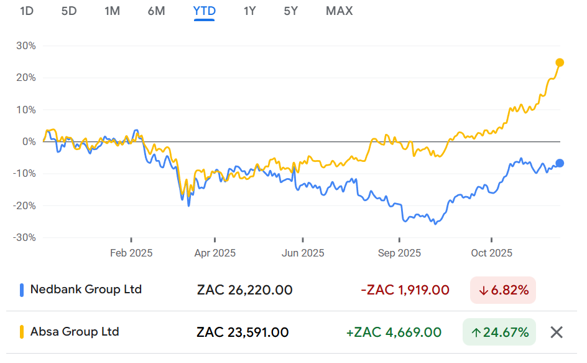
Task: View the 5Y chart range
Action: coord(291,11)
